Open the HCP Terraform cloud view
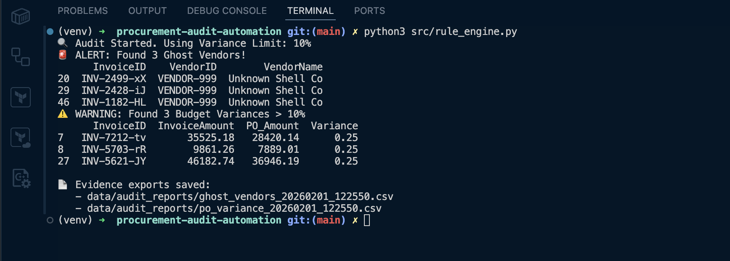The height and width of the screenshot is (261, 730). pyautogui.click(x=20, y=138)
